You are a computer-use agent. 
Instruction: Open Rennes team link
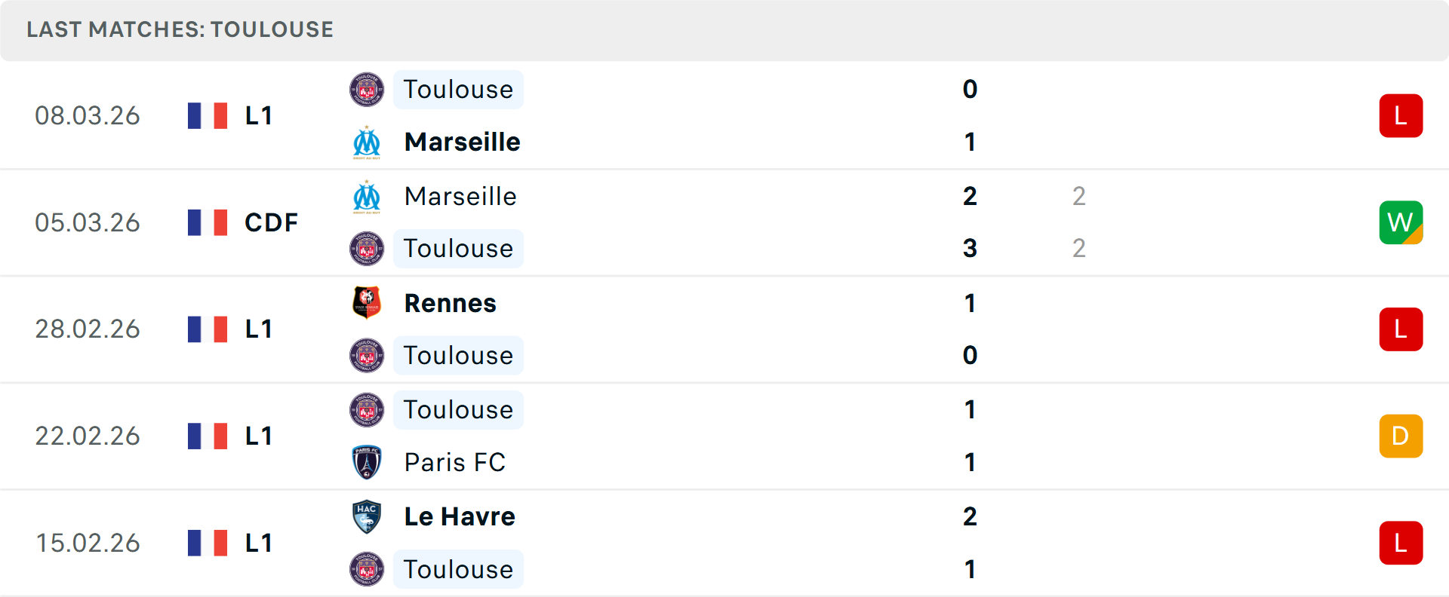click(x=450, y=303)
